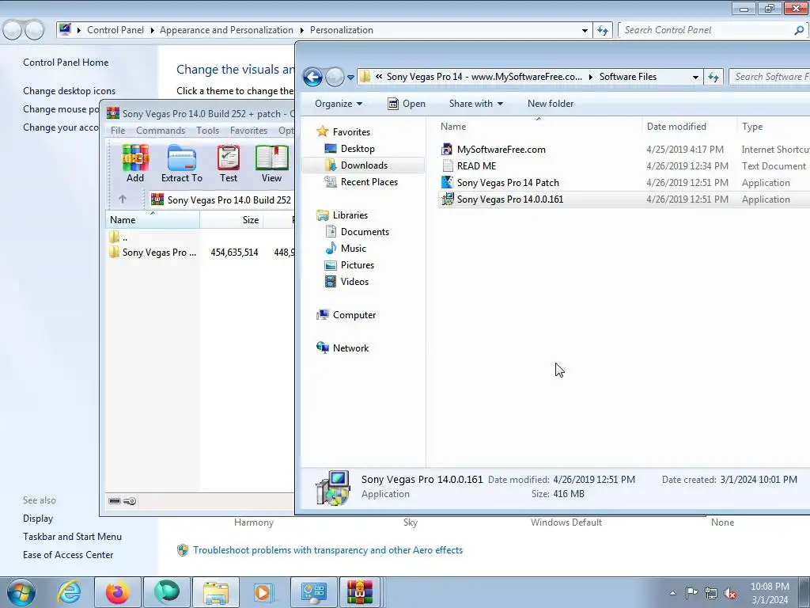Click the WinRAR View toolbar icon
The height and width of the screenshot is (608, 810).
tap(272, 163)
